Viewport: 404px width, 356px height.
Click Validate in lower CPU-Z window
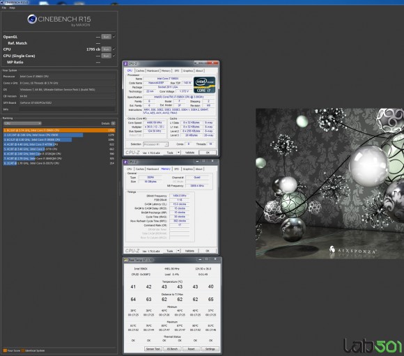click(189, 251)
